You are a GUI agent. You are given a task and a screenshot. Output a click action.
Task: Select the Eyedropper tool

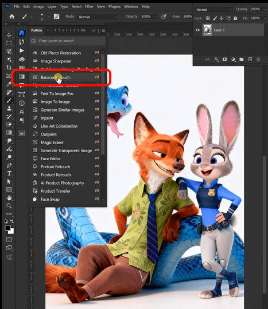pos(9,84)
